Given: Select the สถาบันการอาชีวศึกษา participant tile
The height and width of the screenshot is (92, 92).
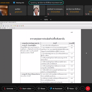Looking at the screenshot, I should tap(74, 10).
